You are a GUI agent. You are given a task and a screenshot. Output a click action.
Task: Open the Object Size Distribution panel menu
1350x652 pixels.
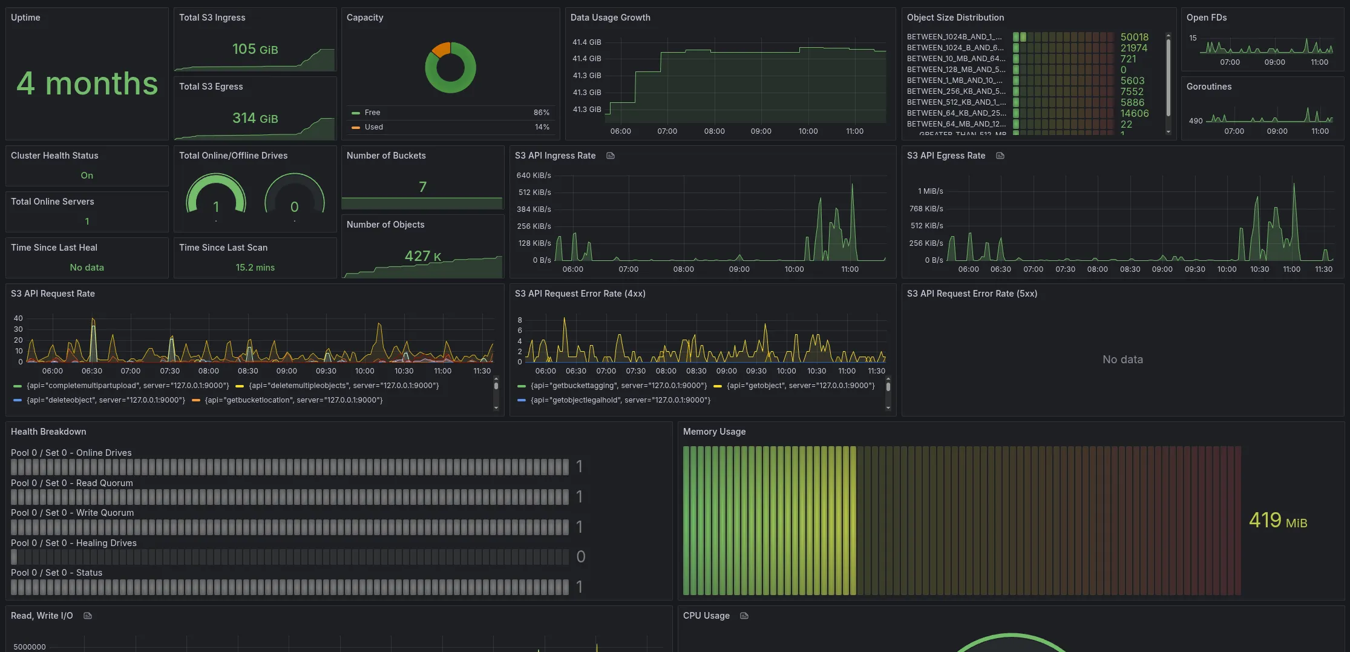(955, 18)
